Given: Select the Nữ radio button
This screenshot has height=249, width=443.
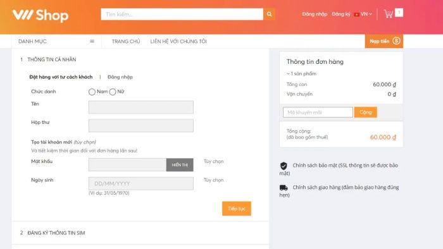Looking at the screenshot, I should tap(113, 92).
